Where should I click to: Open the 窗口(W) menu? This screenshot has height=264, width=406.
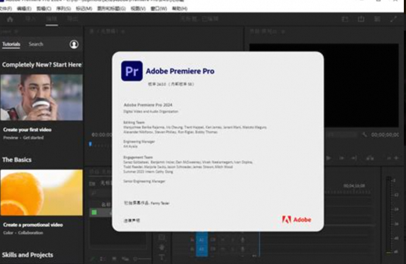(159, 9)
